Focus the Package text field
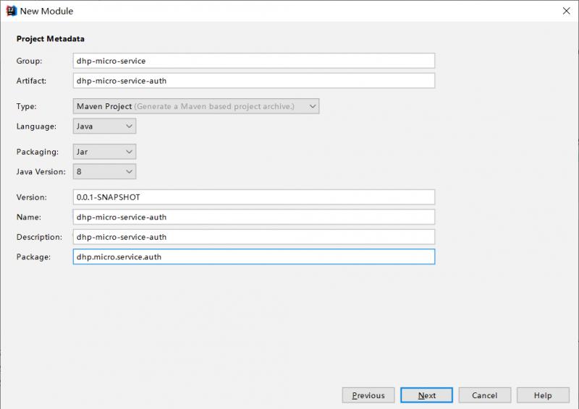Viewport: 579px width, 409px height. 253,257
